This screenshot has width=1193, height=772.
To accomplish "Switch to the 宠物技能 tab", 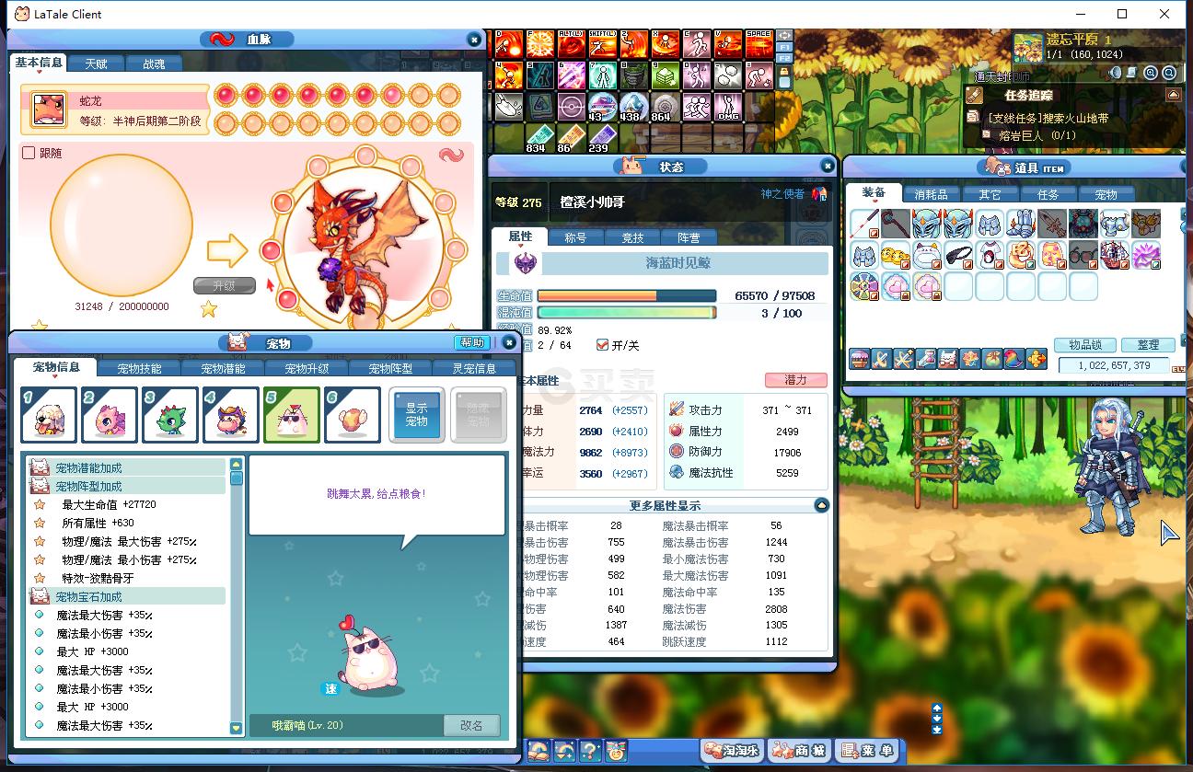I will (140, 369).
